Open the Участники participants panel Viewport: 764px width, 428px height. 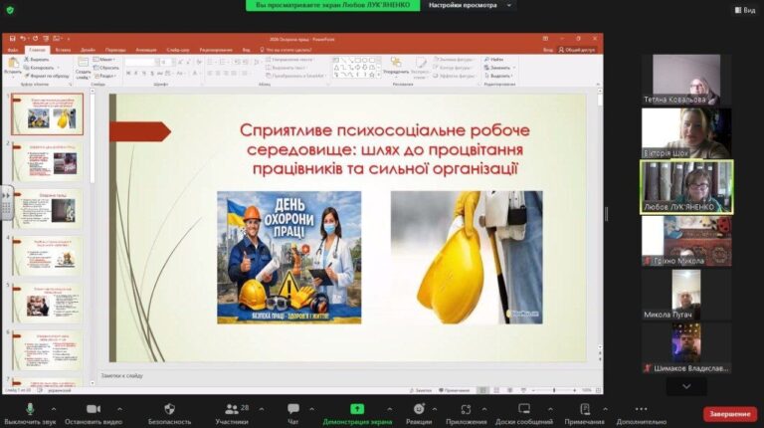232,409
